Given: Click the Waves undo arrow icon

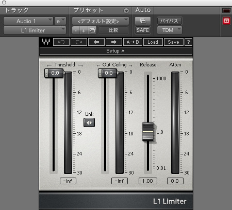Looking at the screenshot, I should 61,42.
